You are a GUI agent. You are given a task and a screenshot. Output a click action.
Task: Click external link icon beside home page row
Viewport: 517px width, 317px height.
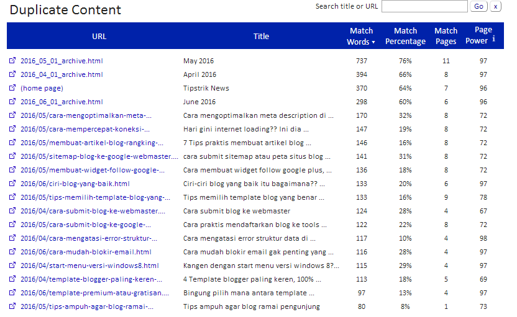pos(12,87)
